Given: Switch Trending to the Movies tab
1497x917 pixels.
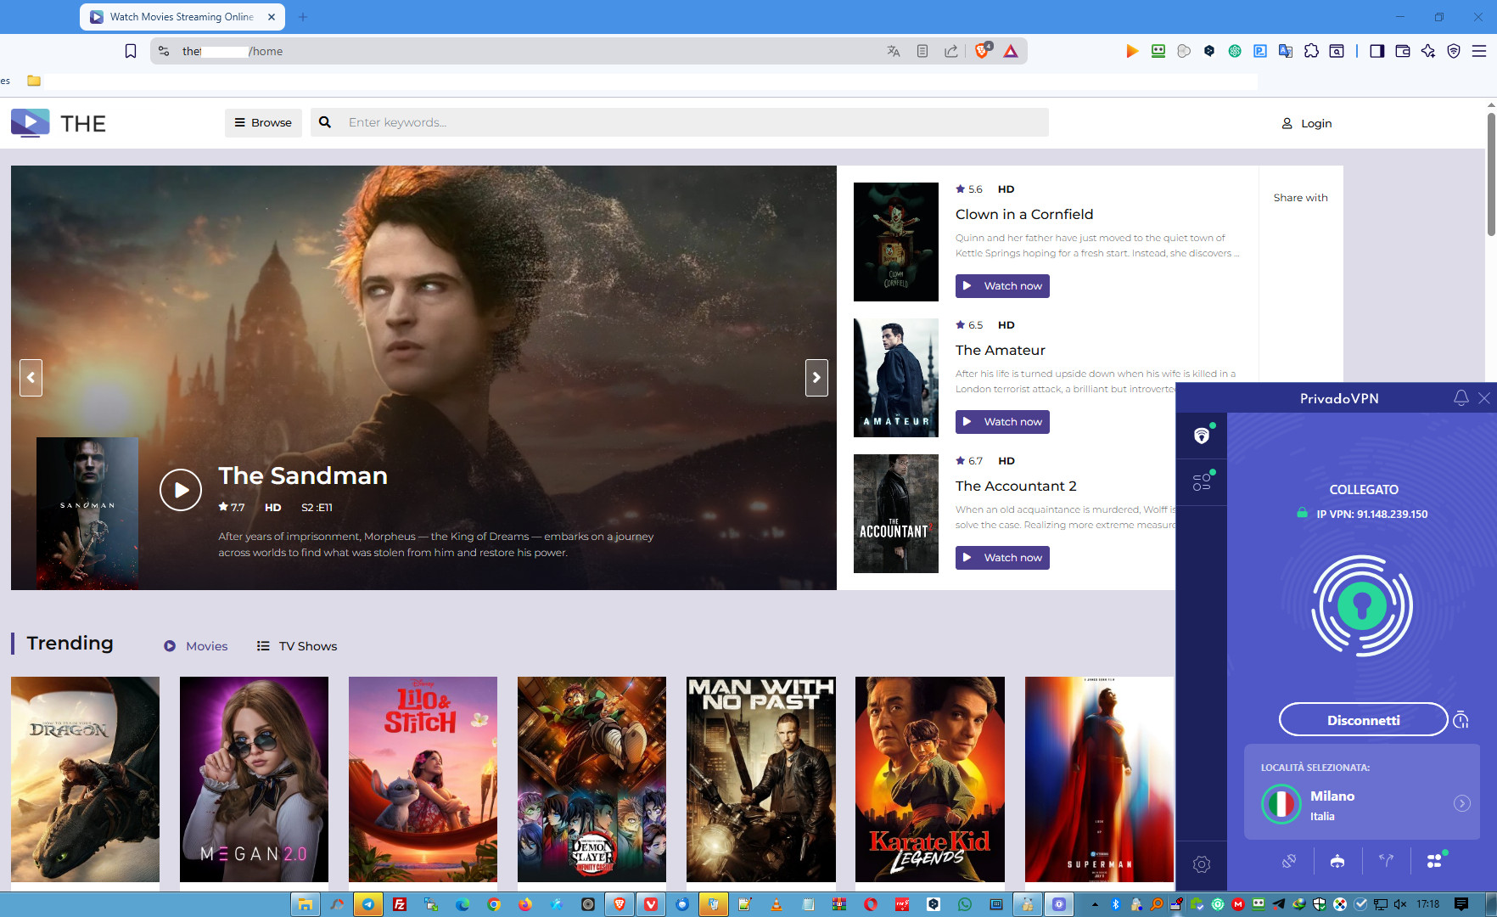Looking at the screenshot, I should (196, 646).
